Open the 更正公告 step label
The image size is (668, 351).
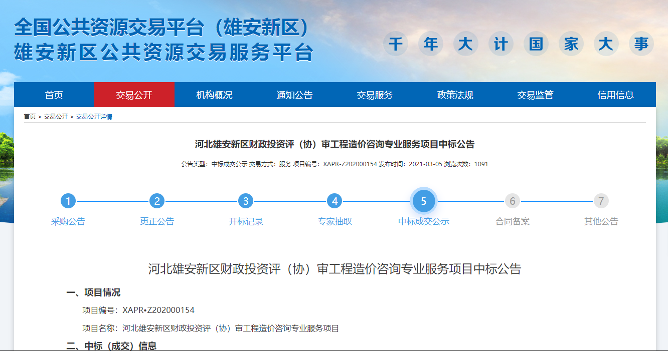coord(157,221)
